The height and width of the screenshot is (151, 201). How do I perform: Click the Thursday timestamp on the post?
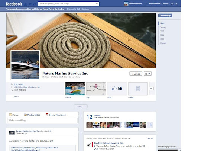(x=20, y=134)
